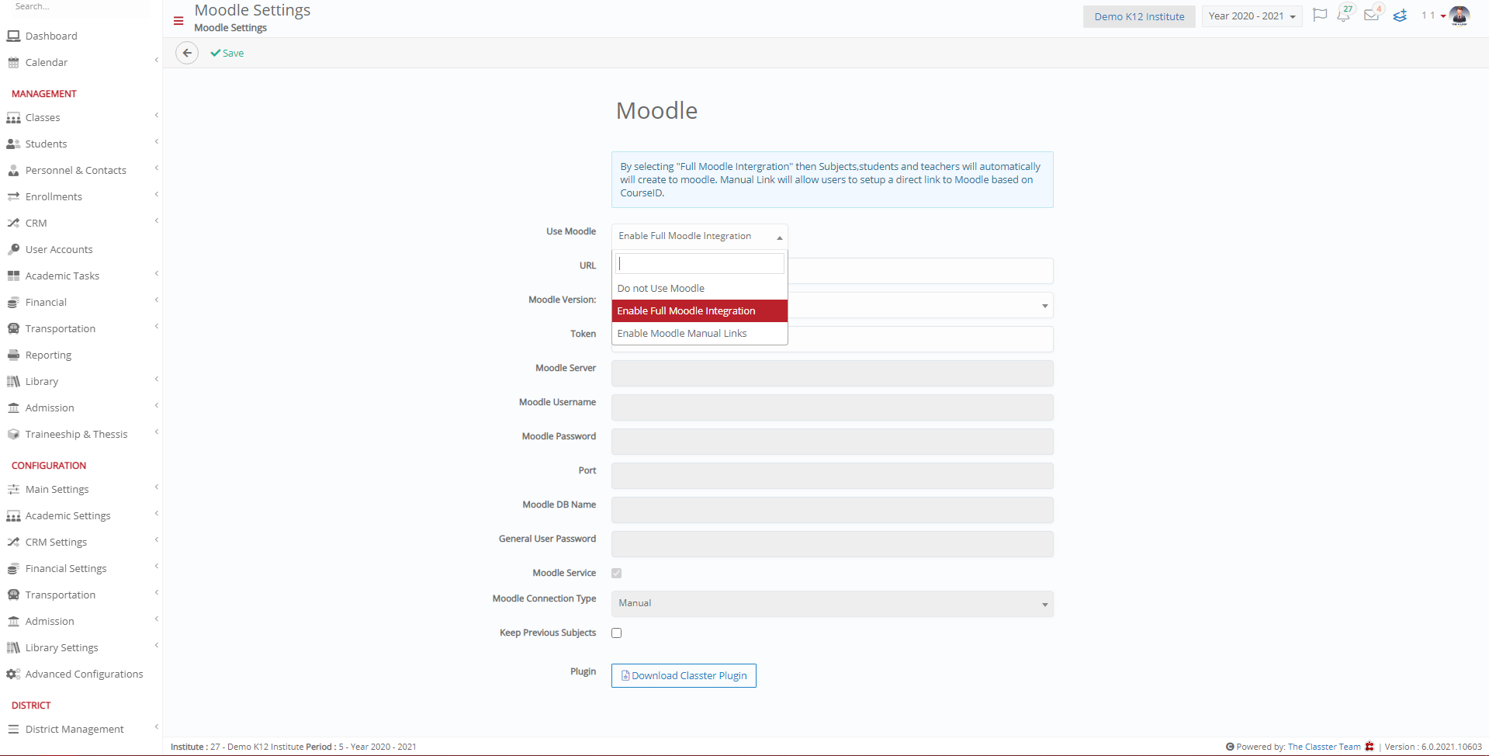The height and width of the screenshot is (756, 1489).
Task: Open the Moodle Version dropdown arrow
Action: [x=1045, y=306]
